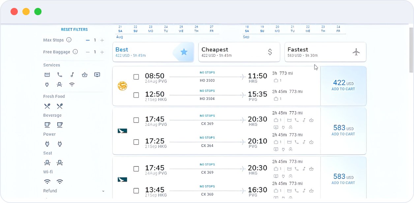Filter by music note icon under Services
This screenshot has width=414, height=203.
coord(72,75)
